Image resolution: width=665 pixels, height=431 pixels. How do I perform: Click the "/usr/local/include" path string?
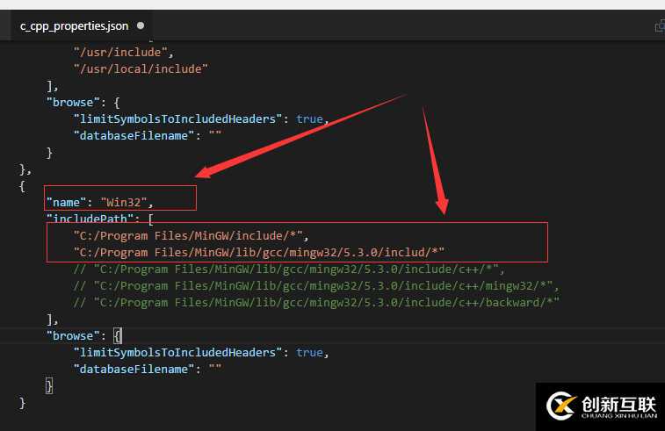(x=141, y=68)
